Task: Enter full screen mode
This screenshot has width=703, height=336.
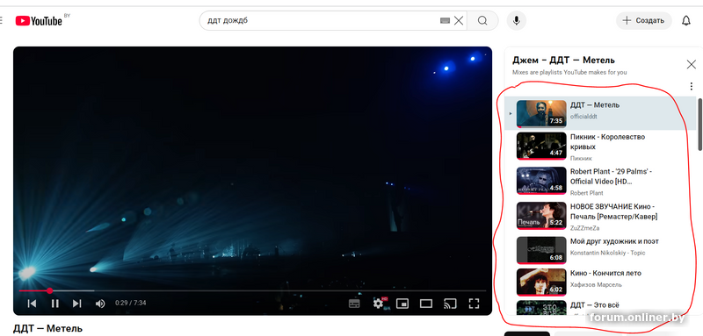Action: pos(474,304)
